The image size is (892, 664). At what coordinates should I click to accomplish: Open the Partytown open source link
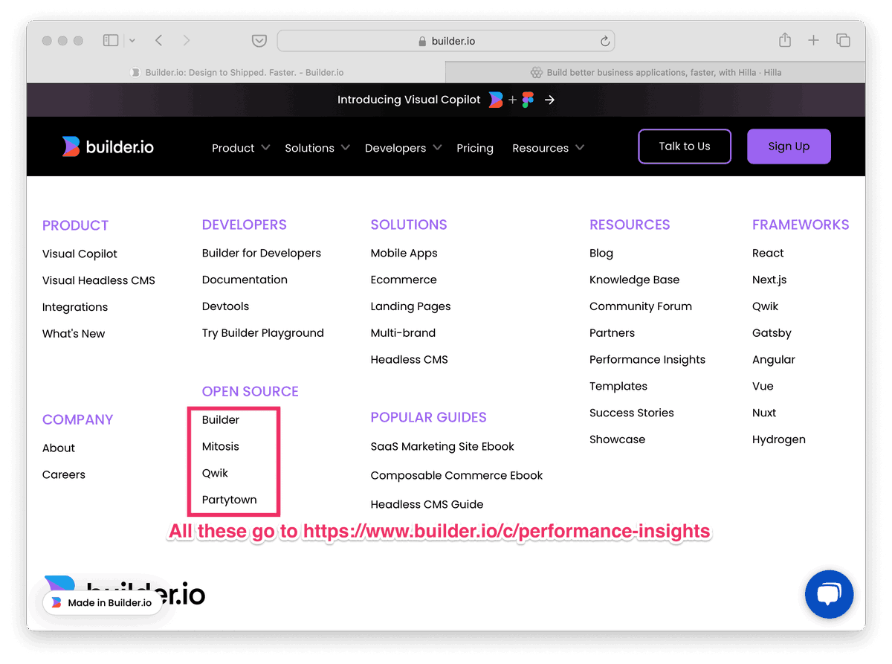229,500
